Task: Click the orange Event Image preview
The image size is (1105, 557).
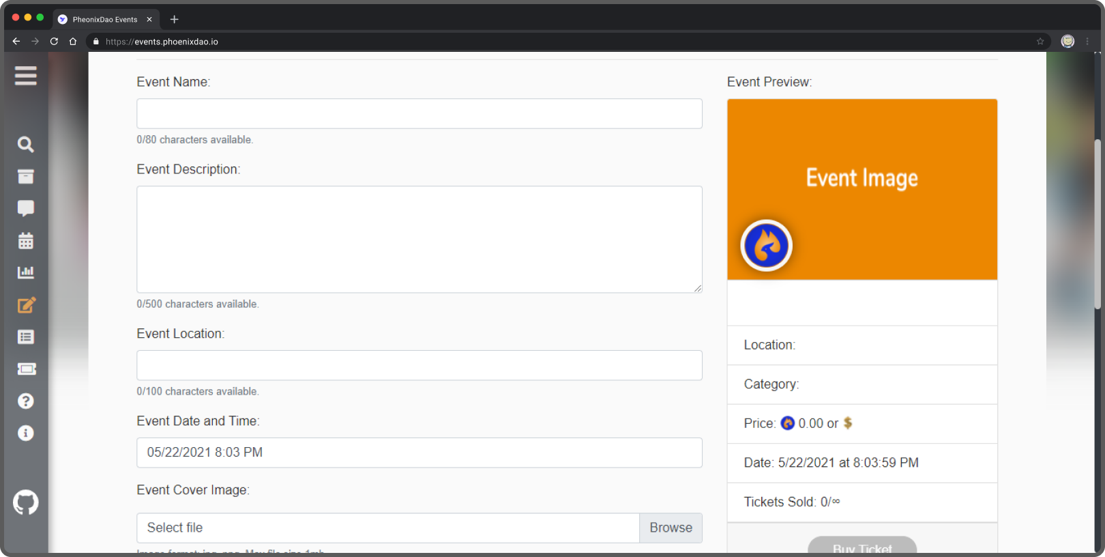Action: coord(862,189)
